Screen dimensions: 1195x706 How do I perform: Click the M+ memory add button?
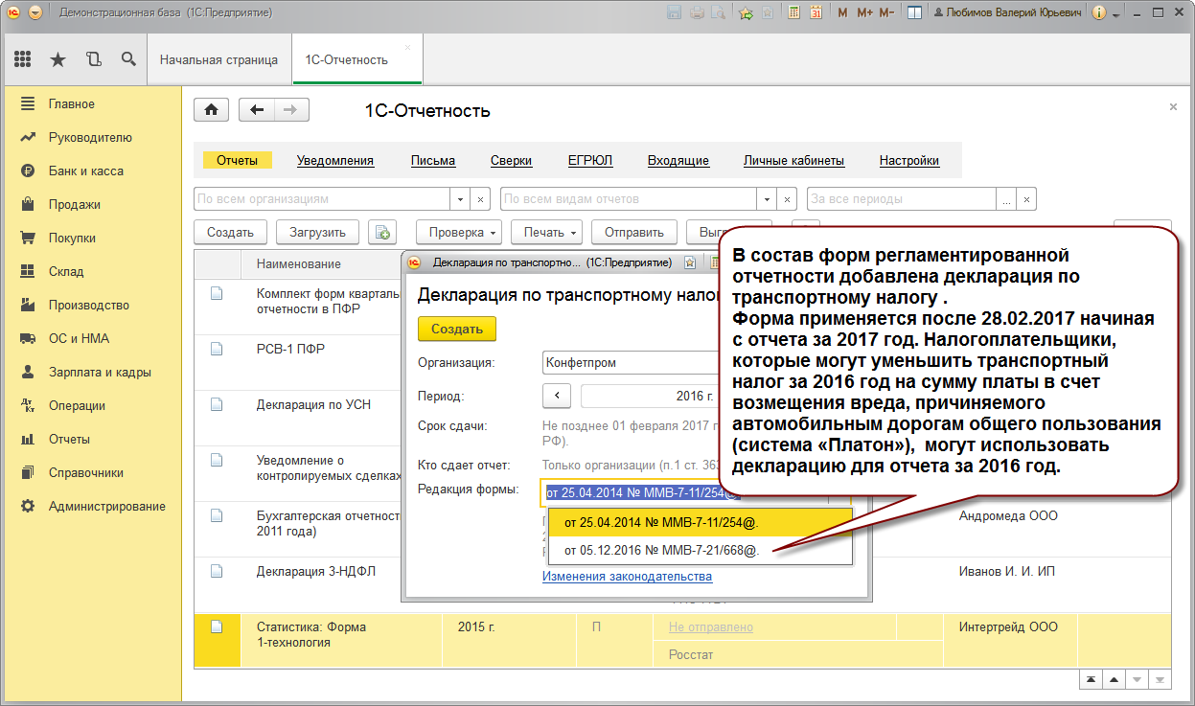(x=864, y=12)
